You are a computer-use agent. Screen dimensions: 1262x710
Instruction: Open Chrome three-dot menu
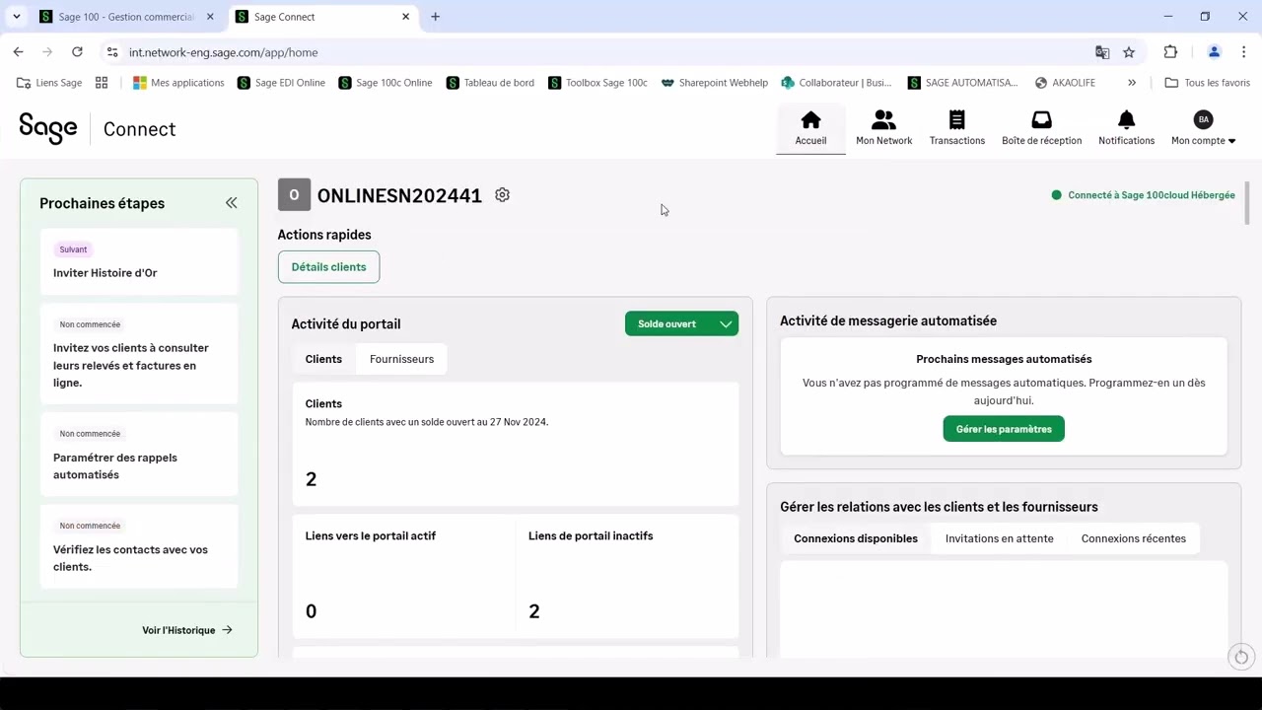[x=1245, y=52]
